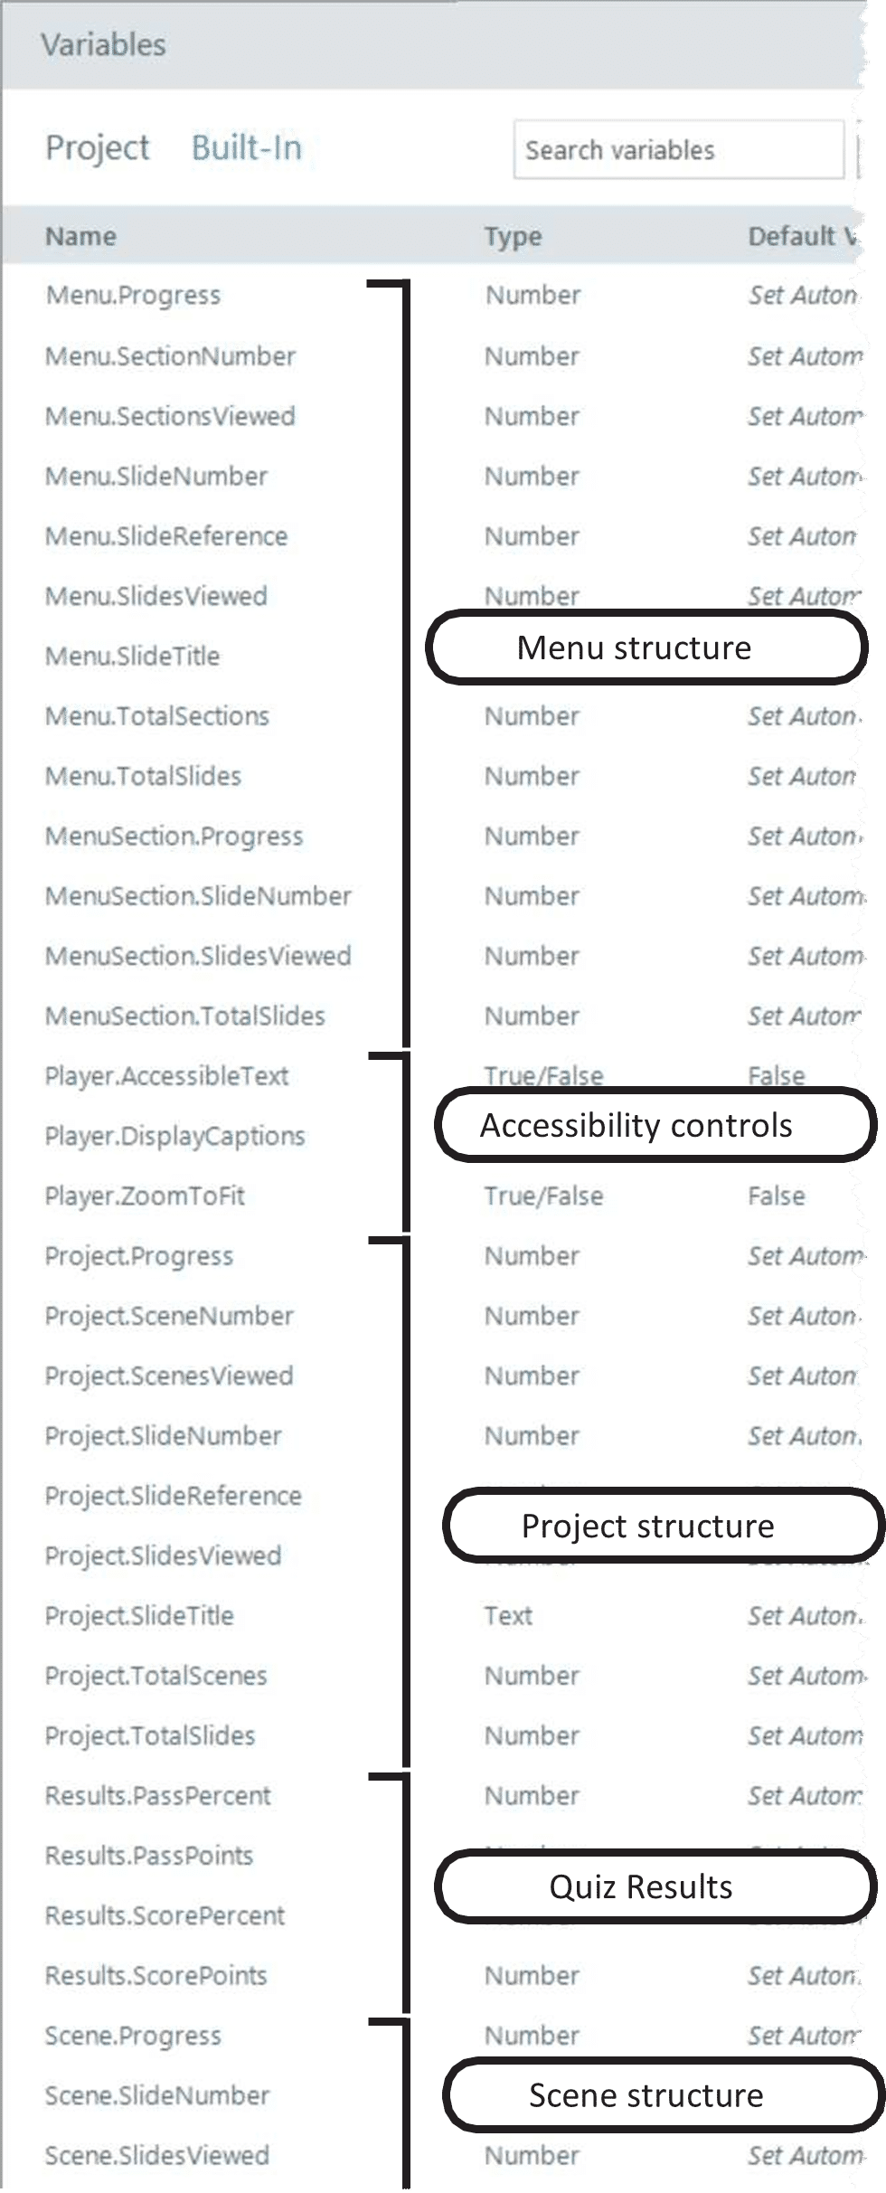The width and height of the screenshot is (886, 2193).
Task: Click the Menu.TotalSlides variable
Action: click(x=143, y=777)
